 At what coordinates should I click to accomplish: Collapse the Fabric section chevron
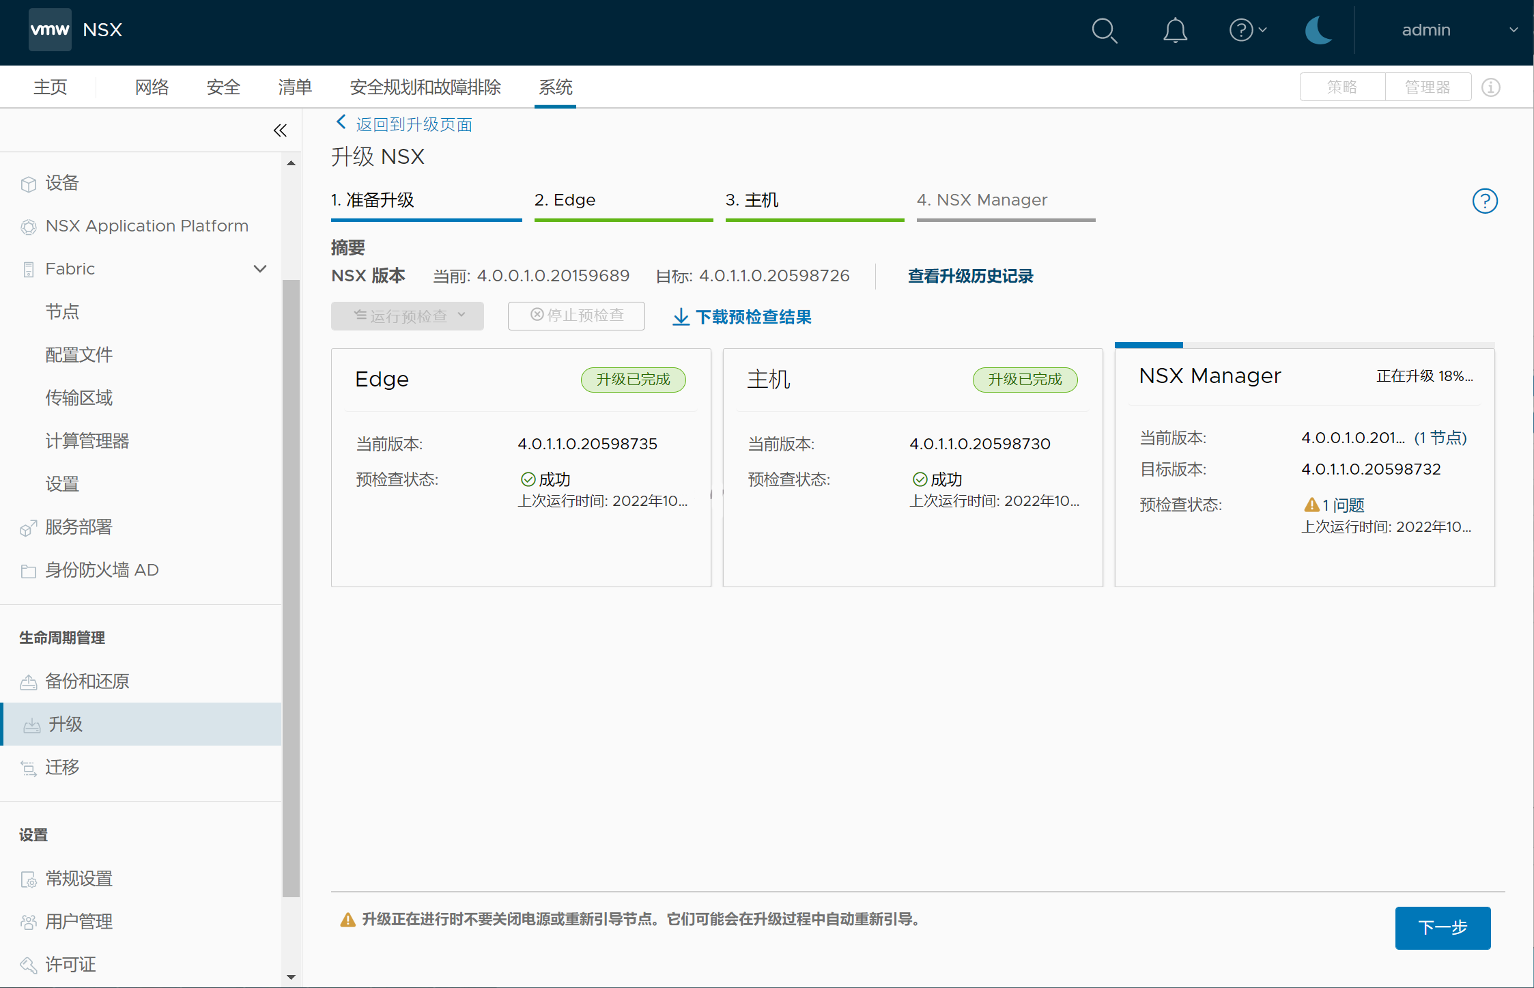coord(260,269)
